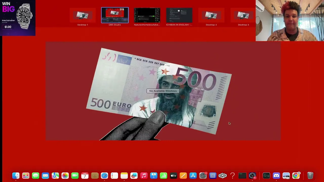This screenshot has height=182, width=324.
Task: Open the Notes app in the Dock
Action: 124,176
